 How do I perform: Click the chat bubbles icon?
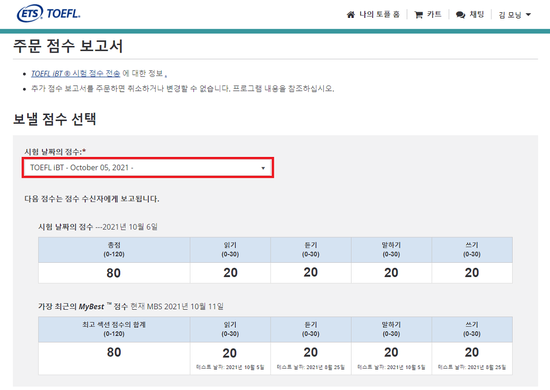click(x=460, y=15)
